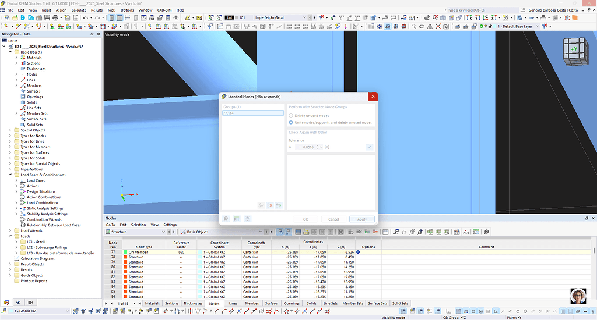Viewport: 597px width, 320px height.
Task: Click the user profile avatar
Action: tap(578, 296)
